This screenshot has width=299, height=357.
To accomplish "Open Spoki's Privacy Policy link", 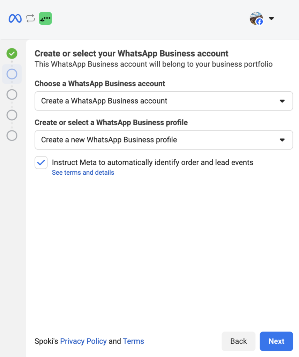I will [83, 341].
